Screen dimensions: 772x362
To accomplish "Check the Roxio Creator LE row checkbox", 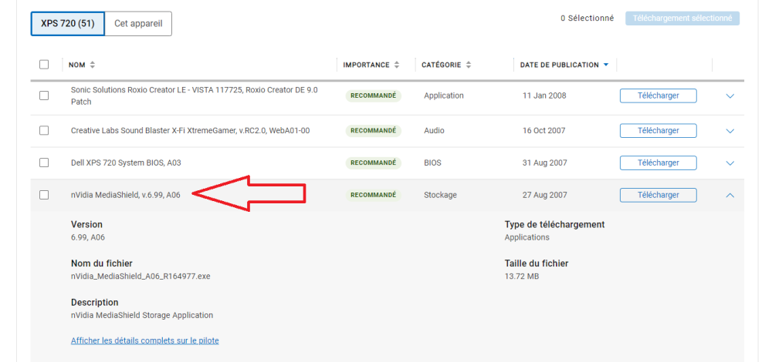I will coord(44,96).
